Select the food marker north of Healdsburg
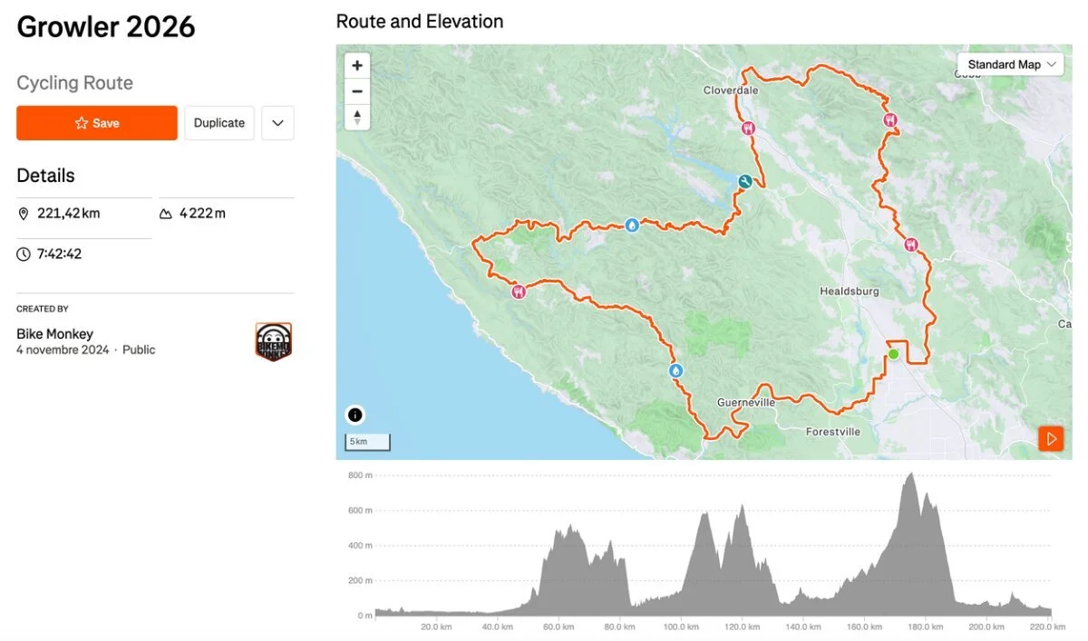This screenshot has height=641, width=1088. (911, 244)
